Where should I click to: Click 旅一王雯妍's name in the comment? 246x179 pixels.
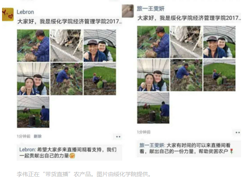[152, 145]
